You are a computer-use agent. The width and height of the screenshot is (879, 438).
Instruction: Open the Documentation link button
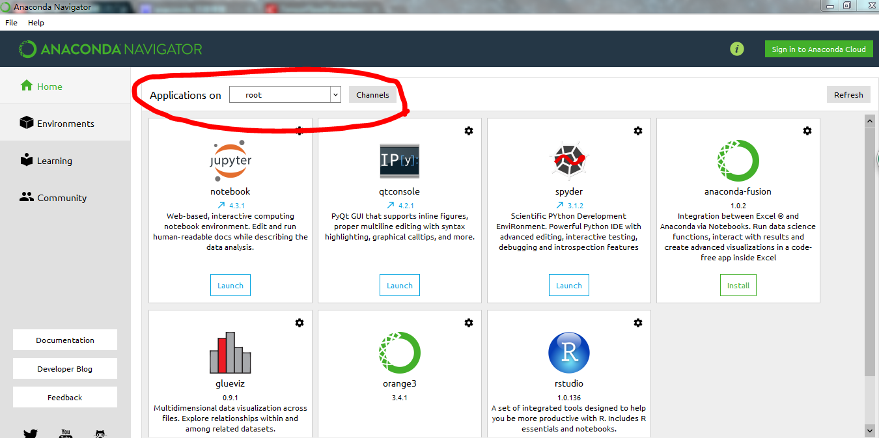(x=65, y=340)
